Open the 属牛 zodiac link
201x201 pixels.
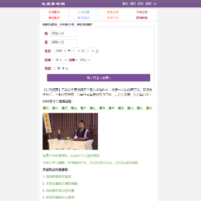[55, 108]
